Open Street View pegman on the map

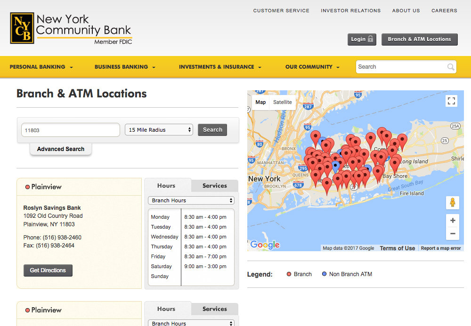point(452,203)
